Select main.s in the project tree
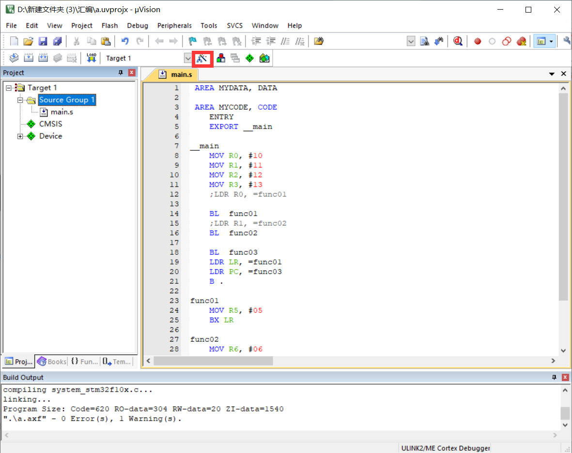This screenshot has height=453, width=572. click(x=62, y=112)
